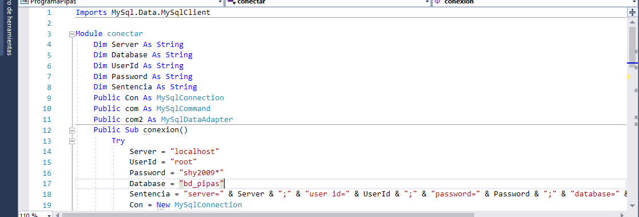Image resolution: width=639 pixels, height=217 pixels.
Task: Click the "localhost" string literal
Action: pos(195,152)
